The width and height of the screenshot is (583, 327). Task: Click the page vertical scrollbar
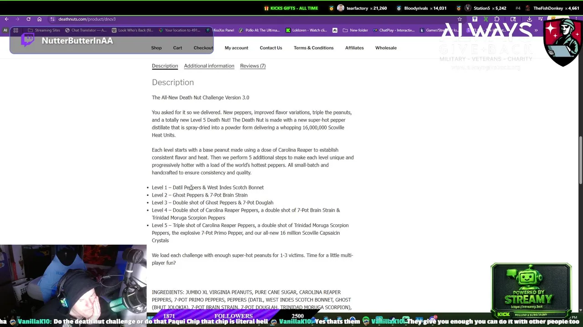[x=580, y=161]
